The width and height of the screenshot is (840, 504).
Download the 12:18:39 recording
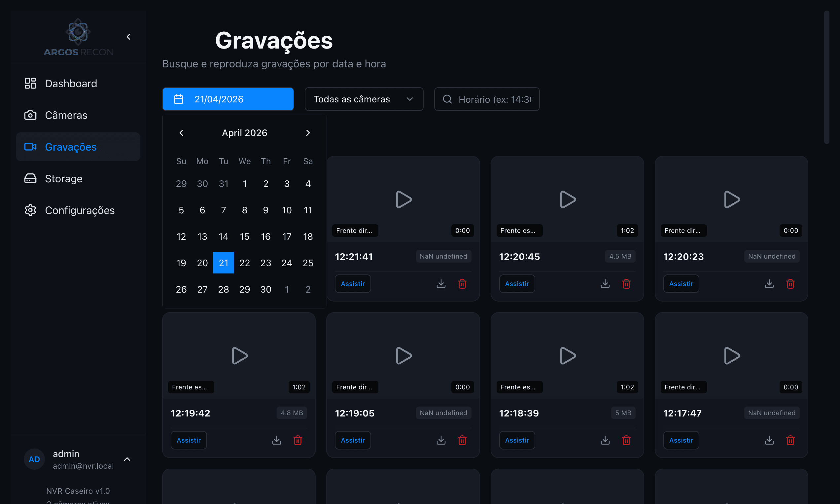(605, 440)
